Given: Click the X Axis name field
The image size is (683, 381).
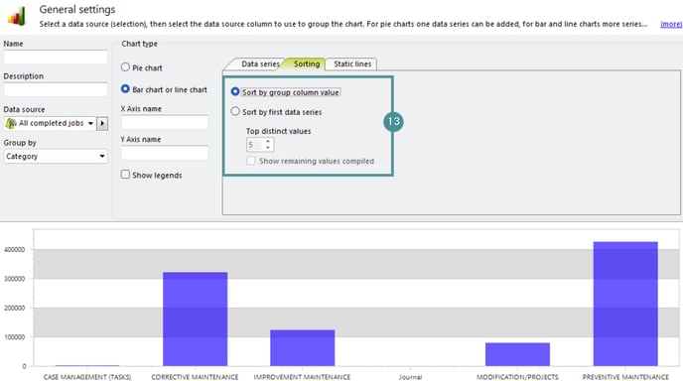Looking at the screenshot, I should tap(165, 122).
